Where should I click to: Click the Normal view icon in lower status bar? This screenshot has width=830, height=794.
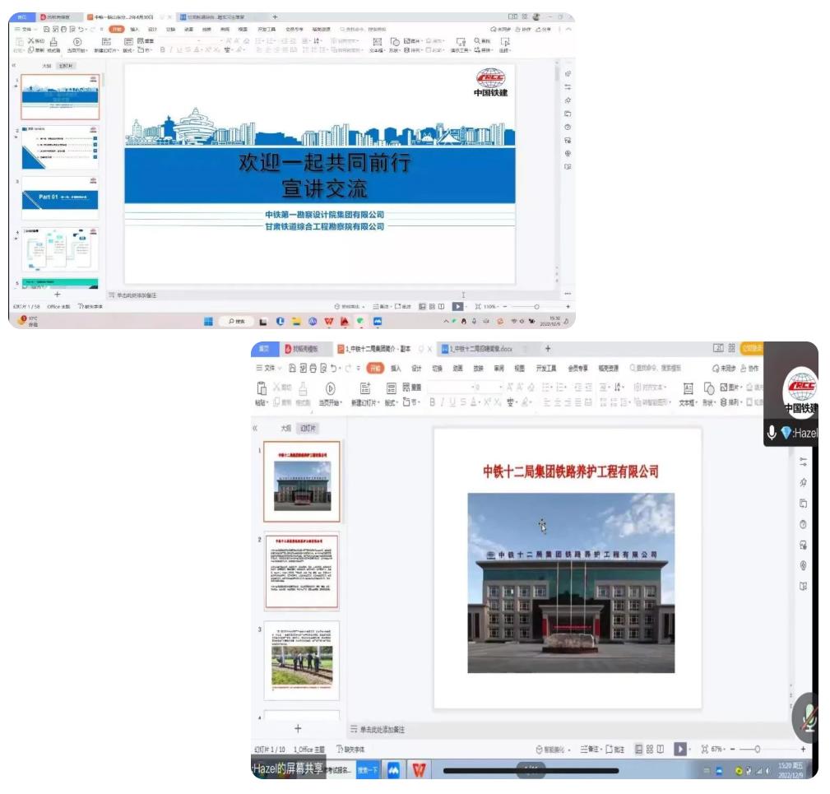click(x=638, y=749)
